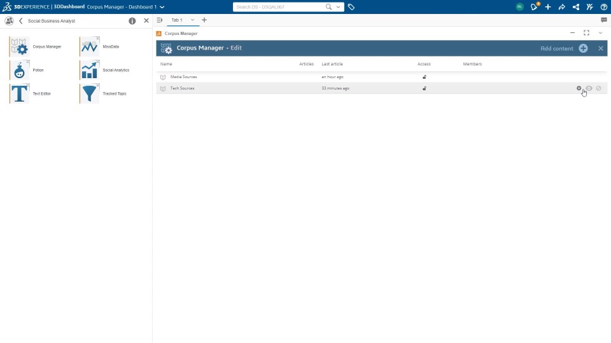This screenshot has height=343, width=611.
Task: Click the lock icon for Media Sources
Action: 425,77
